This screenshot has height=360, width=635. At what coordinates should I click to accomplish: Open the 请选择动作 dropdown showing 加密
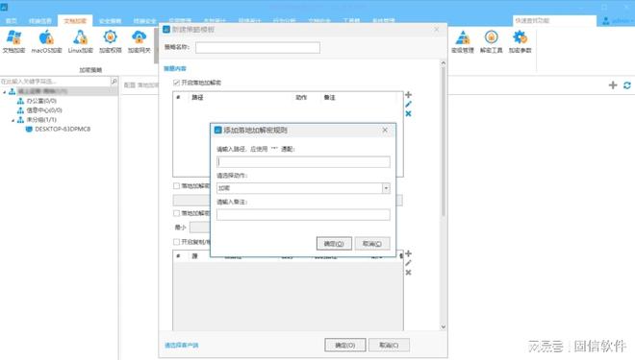click(x=303, y=188)
